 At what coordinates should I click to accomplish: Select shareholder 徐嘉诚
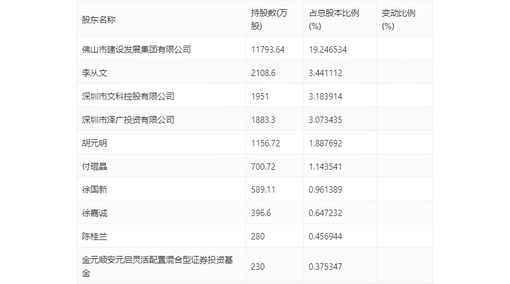[94, 213]
